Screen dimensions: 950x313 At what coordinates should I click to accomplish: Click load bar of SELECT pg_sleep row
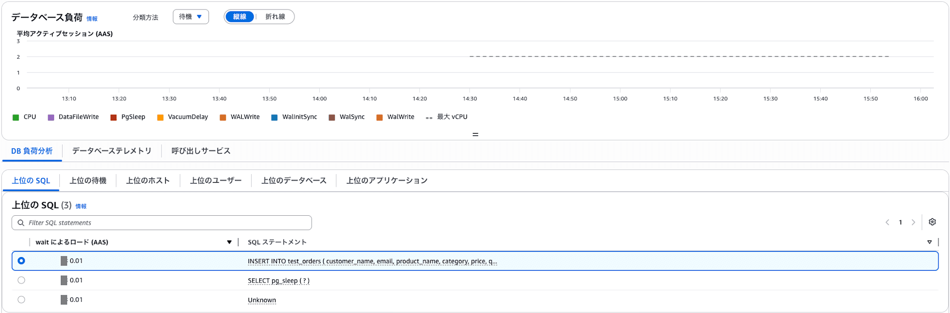coord(64,280)
